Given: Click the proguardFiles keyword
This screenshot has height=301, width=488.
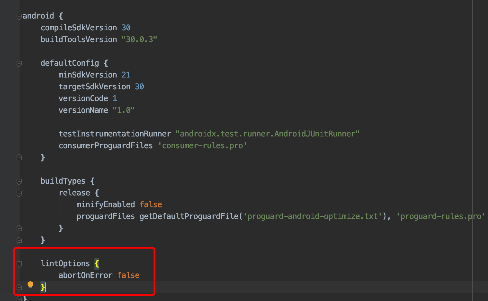Looking at the screenshot, I should tap(106, 216).
